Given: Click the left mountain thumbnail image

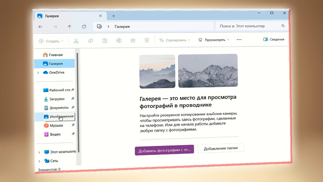Looking at the screenshot, I should (157, 72).
